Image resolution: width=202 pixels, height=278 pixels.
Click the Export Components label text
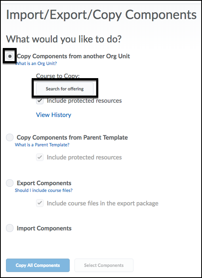[44, 183]
